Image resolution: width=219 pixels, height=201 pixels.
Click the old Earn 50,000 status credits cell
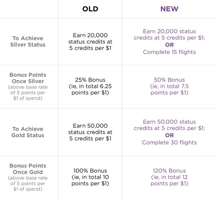[x=90, y=132]
